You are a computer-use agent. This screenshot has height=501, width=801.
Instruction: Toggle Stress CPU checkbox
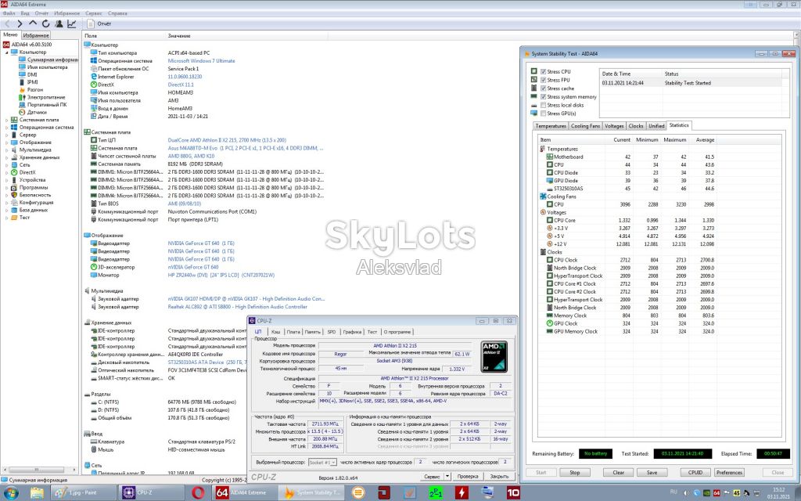544,71
